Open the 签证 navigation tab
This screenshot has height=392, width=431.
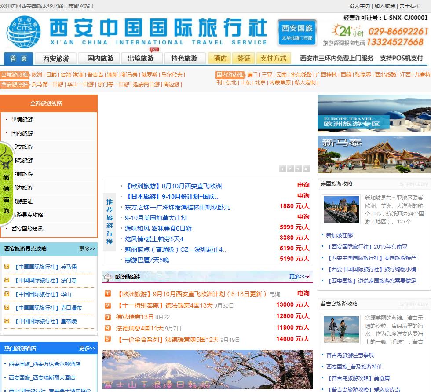244,58
